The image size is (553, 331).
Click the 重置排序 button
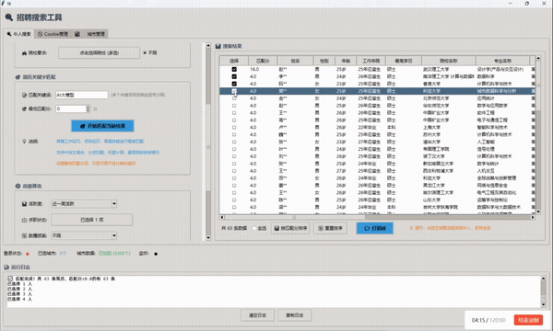click(x=331, y=228)
